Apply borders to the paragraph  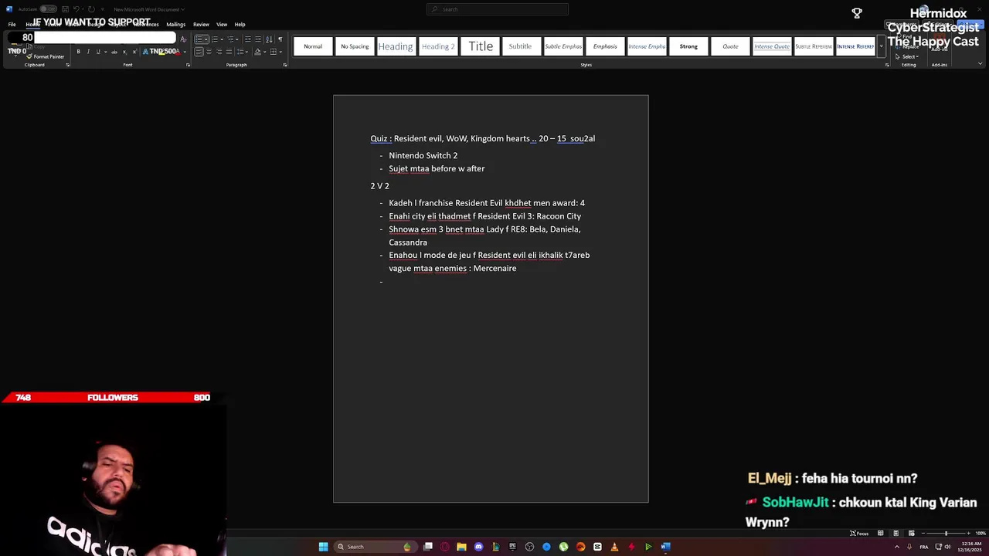(273, 52)
